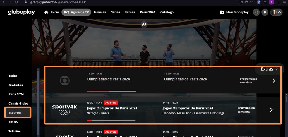This screenshot has width=288, height=137.
Task: Click TV Globo row chevron arrow
Action: [274, 81]
